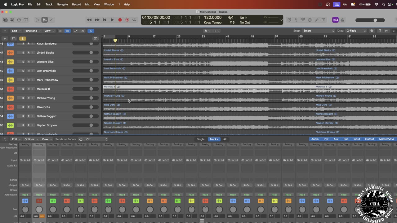This screenshot has width=397, height=223.
Task: Toggle the Solo S control bar button
Action: tap(323, 20)
